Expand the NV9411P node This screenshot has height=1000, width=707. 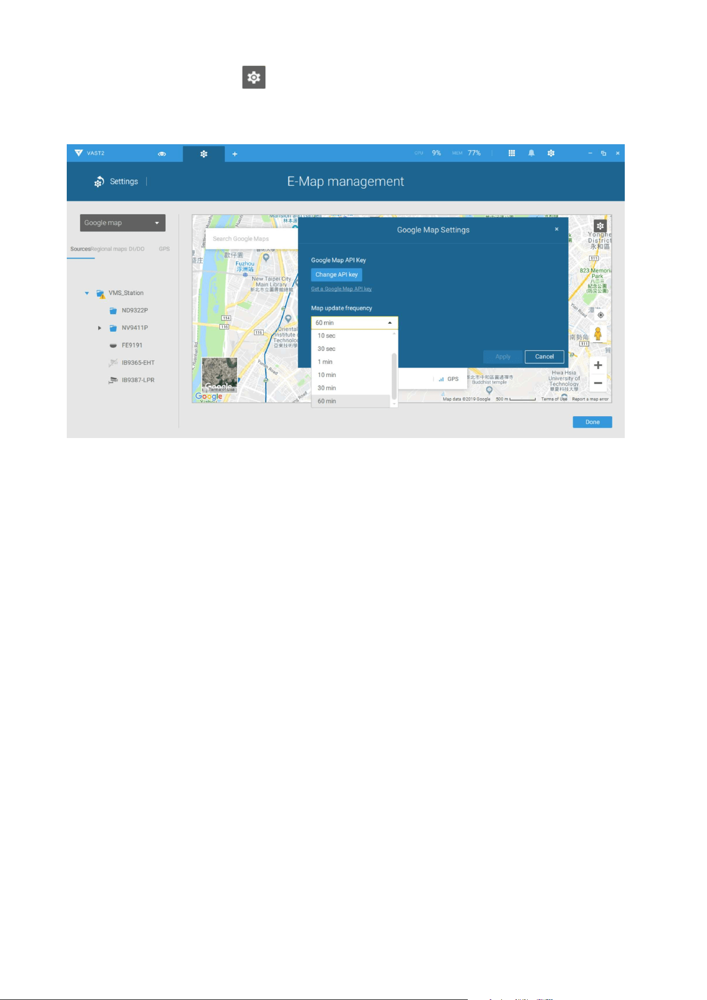tap(99, 328)
